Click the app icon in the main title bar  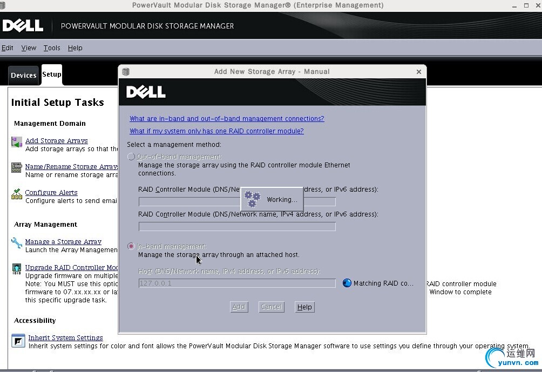(3, 5)
